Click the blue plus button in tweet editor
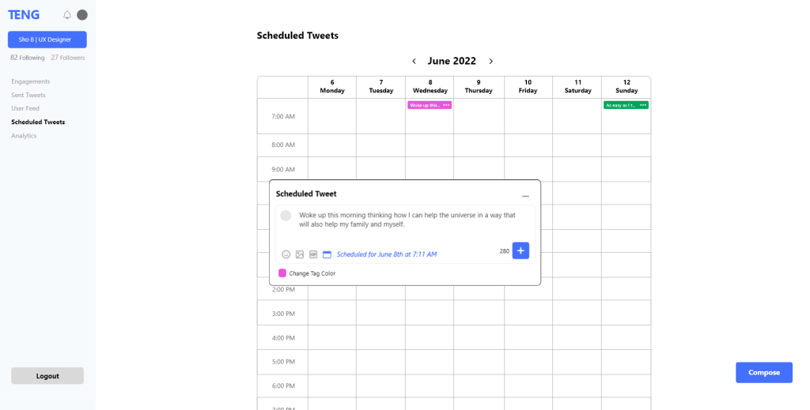The width and height of the screenshot is (810, 410). click(520, 250)
